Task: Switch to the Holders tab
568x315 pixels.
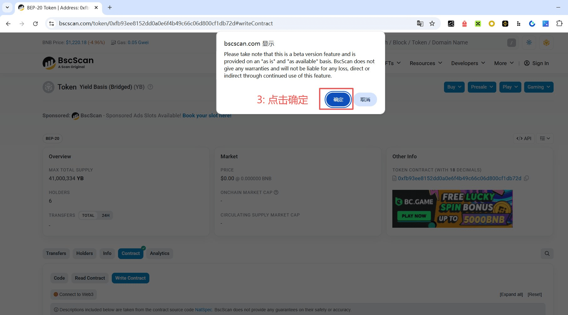Action: (85, 253)
